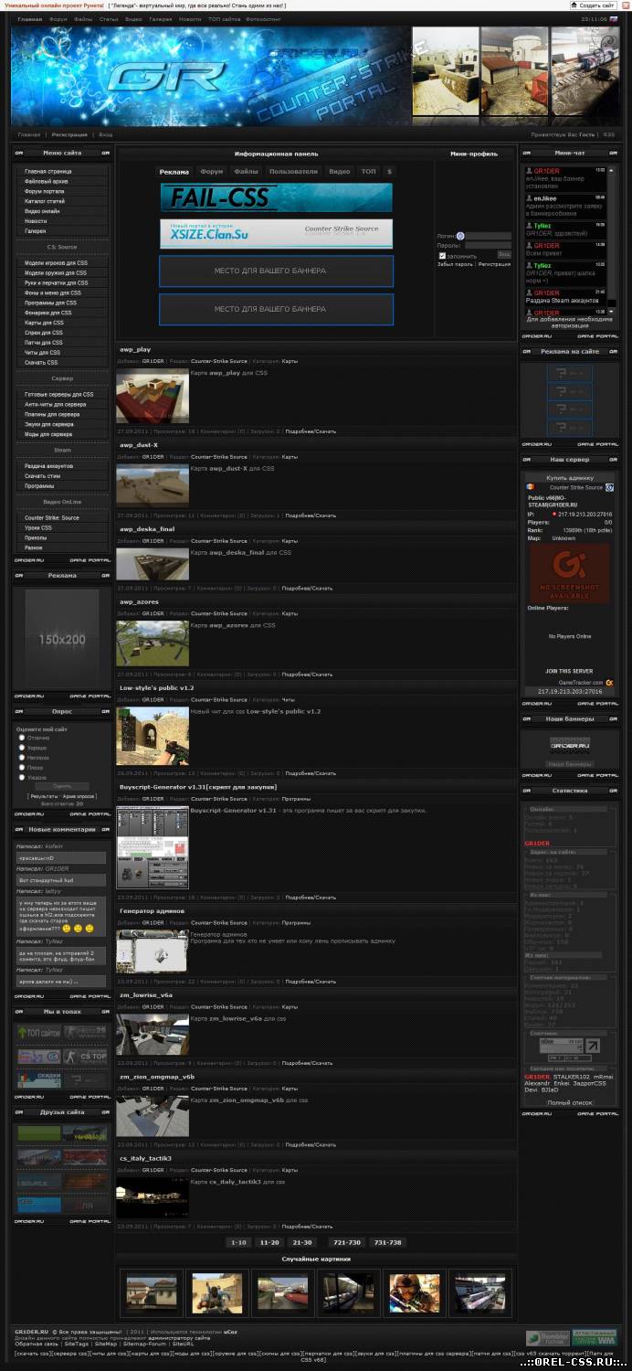Click the «скидки» rating badge in «Мы в топах»
632x1371 pixels.
tap(39, 1079)
